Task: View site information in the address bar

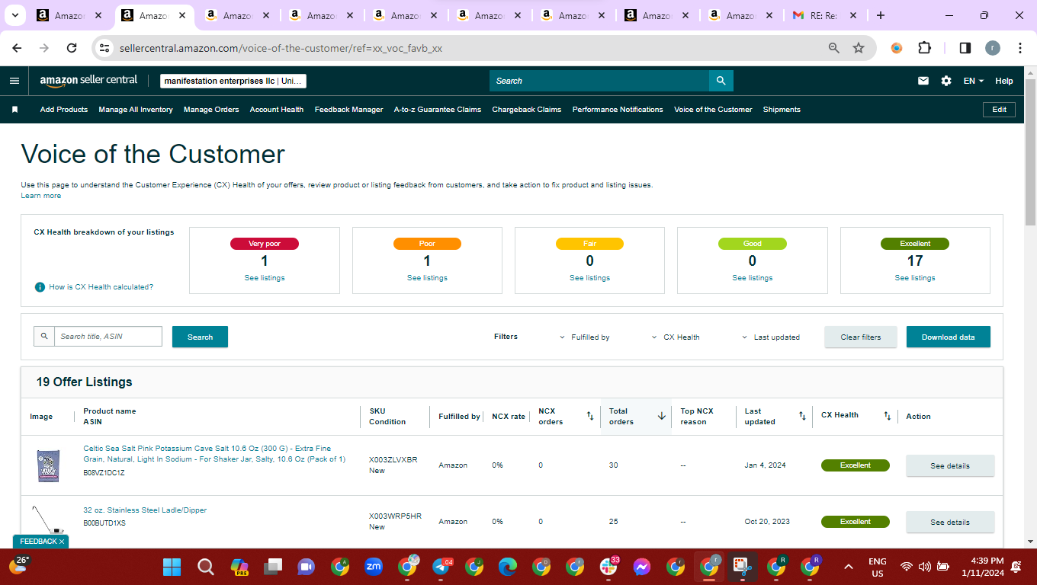Action: [104, 48]
